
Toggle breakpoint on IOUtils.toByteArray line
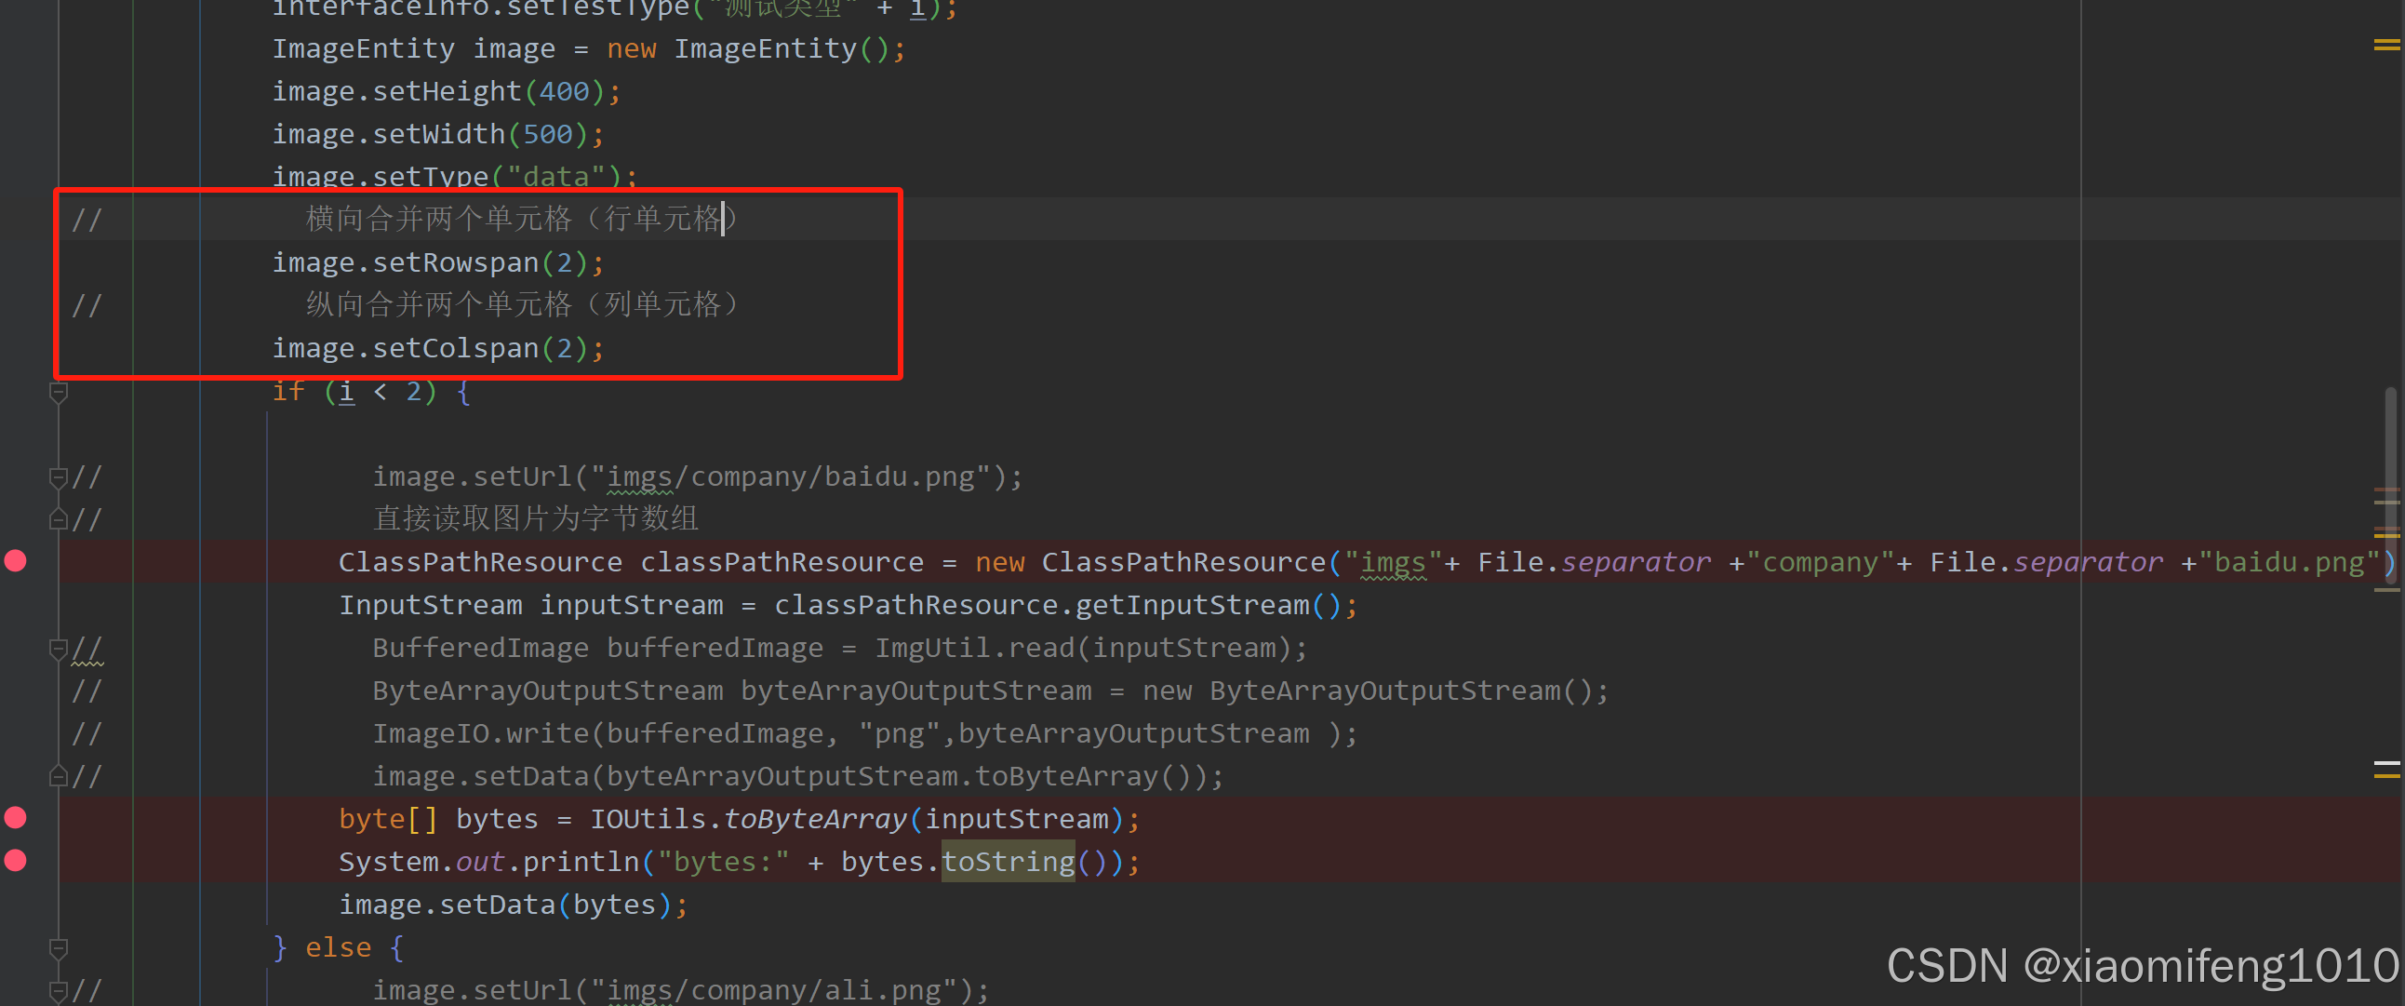pos(16,817)
